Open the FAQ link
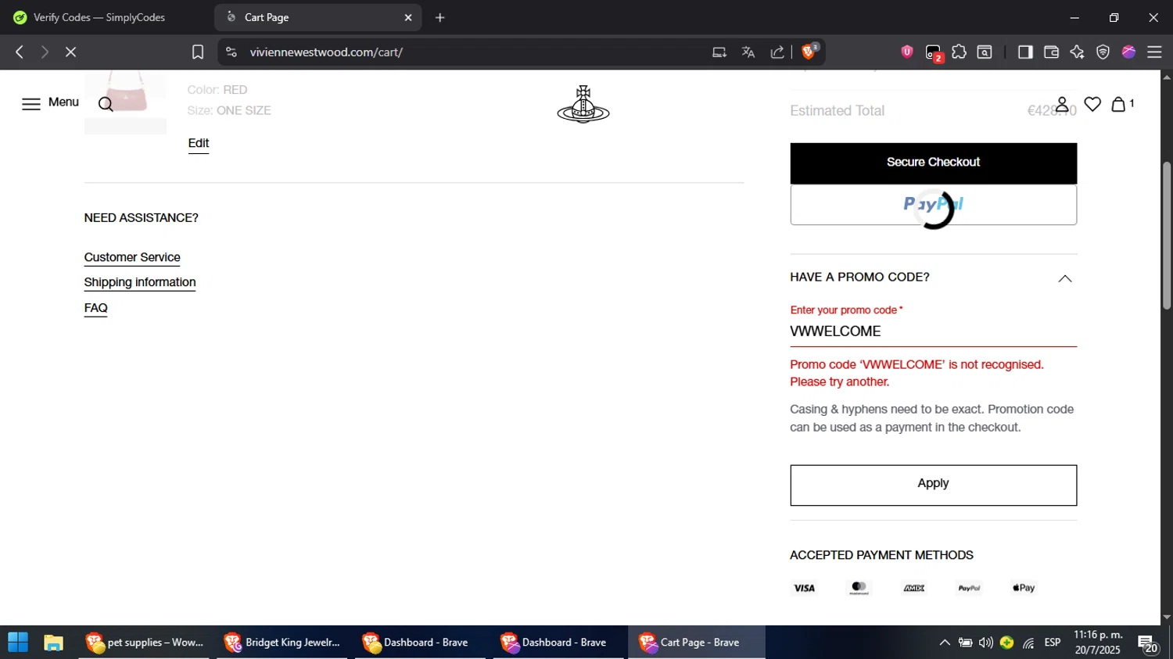This screenshot has height=659, width=1173. click(x=95, y=308)
